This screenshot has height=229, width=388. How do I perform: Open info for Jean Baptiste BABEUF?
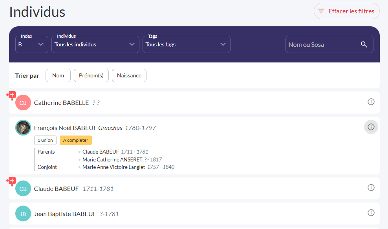[371, 213]
